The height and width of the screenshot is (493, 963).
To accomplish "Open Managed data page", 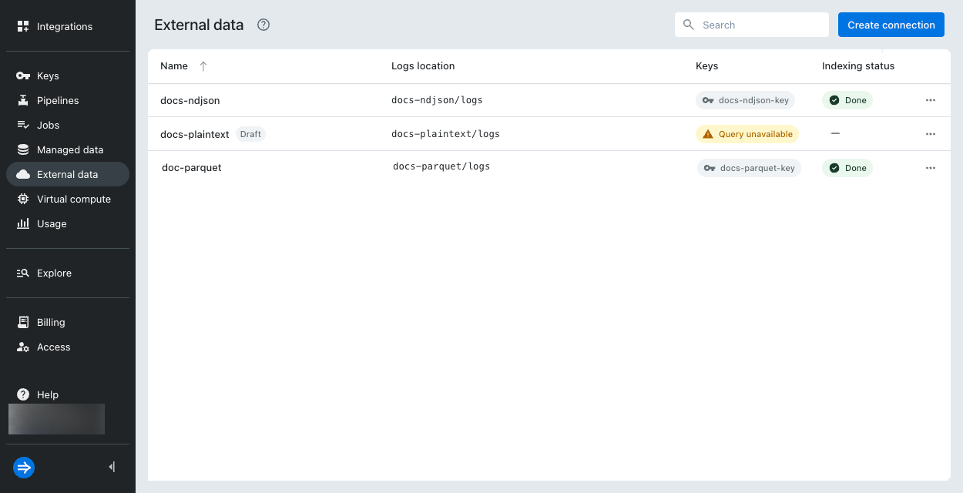I will 68,149.
